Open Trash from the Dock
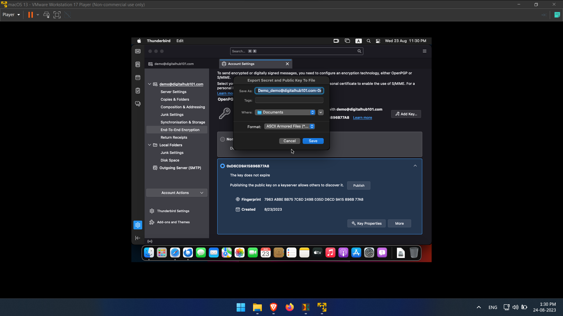563x316 pixels. pyautogui.click(x=414, y=253)
